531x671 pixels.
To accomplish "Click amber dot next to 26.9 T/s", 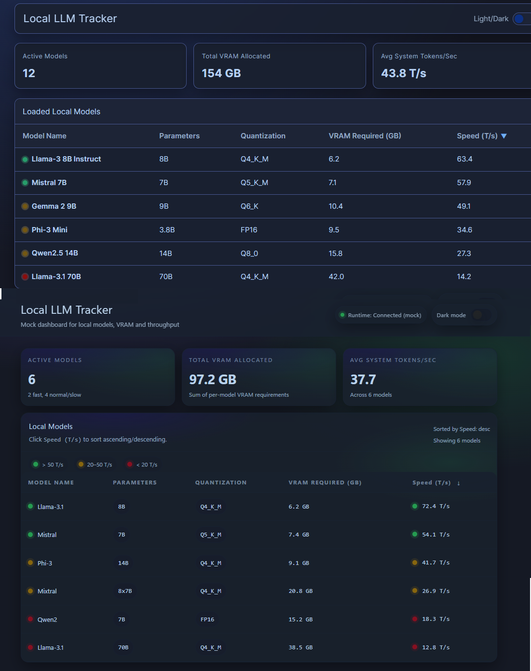I will point(415,590).
